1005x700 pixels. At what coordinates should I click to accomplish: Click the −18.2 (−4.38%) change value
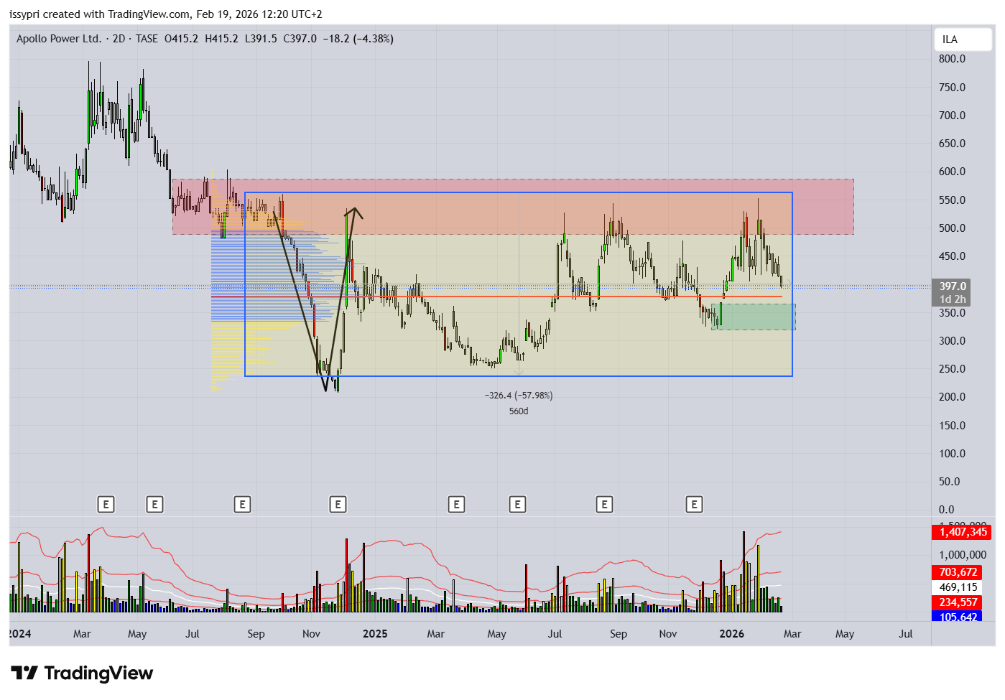(358, 39)
